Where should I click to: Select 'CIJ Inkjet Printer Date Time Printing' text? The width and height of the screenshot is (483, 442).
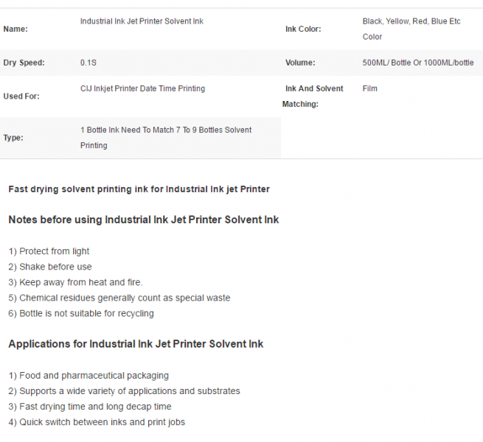(142, 88)
